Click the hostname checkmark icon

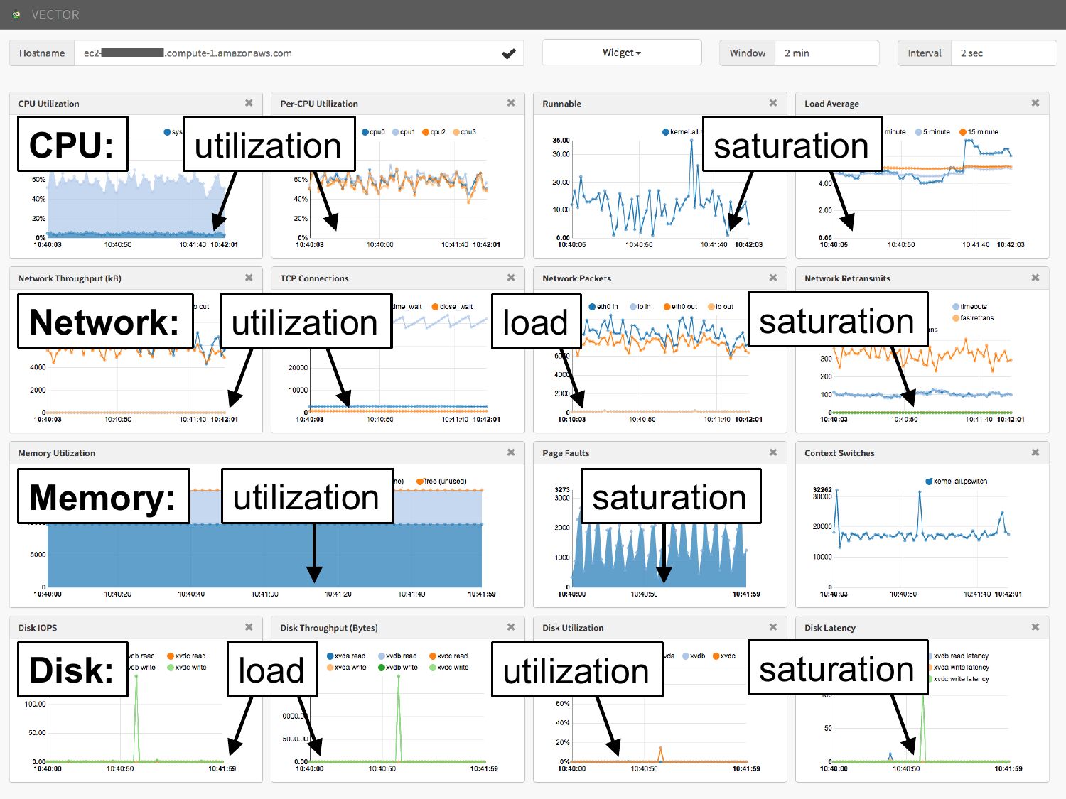[x=508, y=53]
